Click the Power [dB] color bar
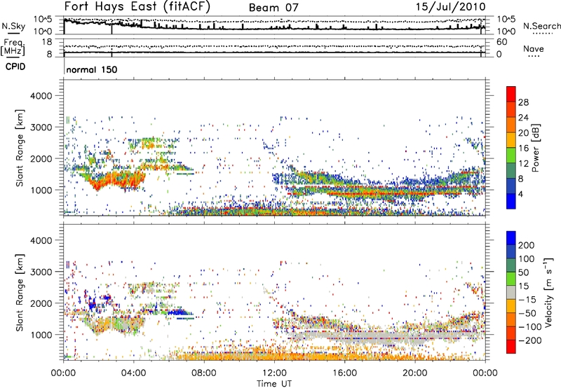 (x=511, y=148)
